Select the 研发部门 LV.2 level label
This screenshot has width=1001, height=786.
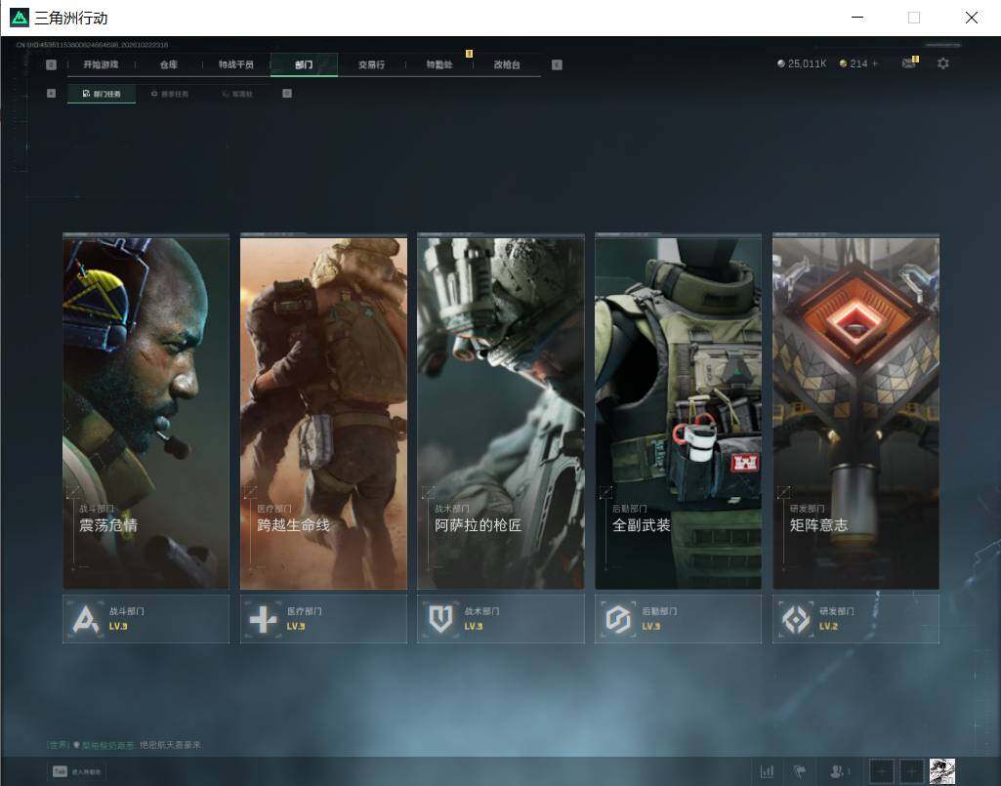click(829, 627)
